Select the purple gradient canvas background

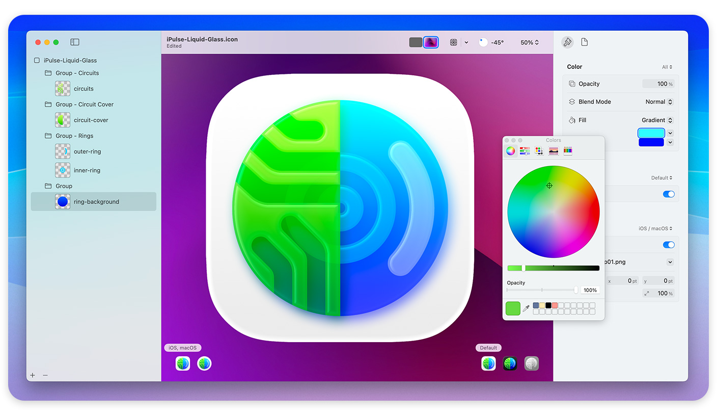tap(431, 42)
